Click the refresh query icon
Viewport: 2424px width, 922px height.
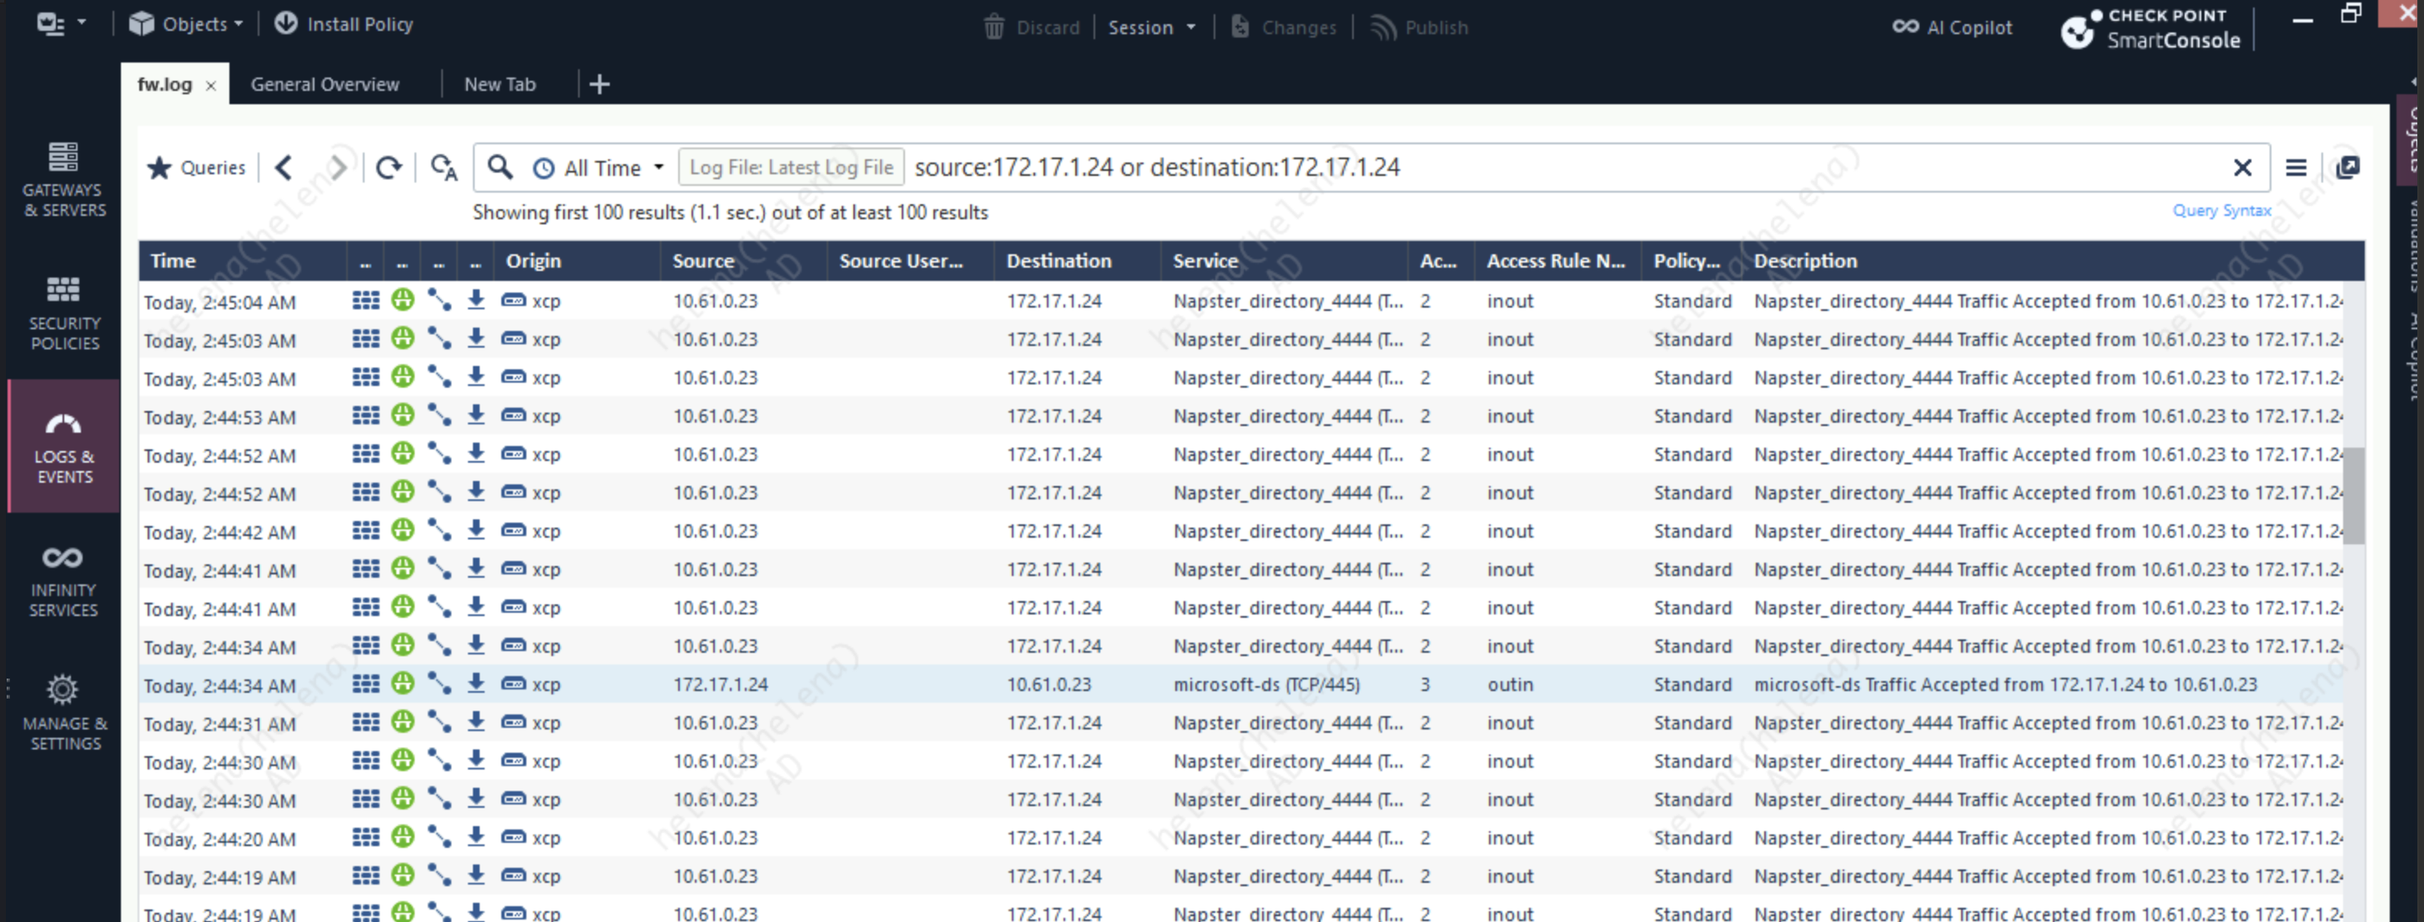pyautogui.click(x=389, y=168)
